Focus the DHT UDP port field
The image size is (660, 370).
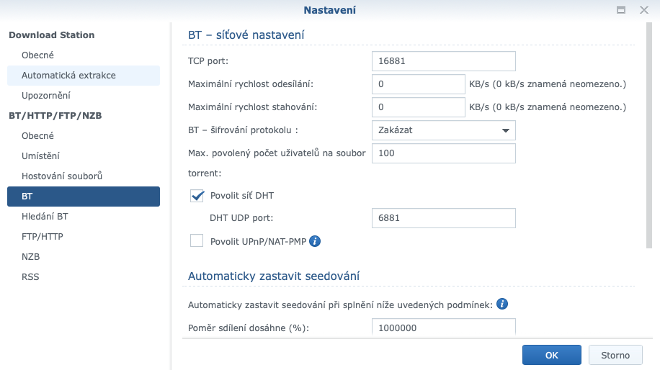point(444,218)
